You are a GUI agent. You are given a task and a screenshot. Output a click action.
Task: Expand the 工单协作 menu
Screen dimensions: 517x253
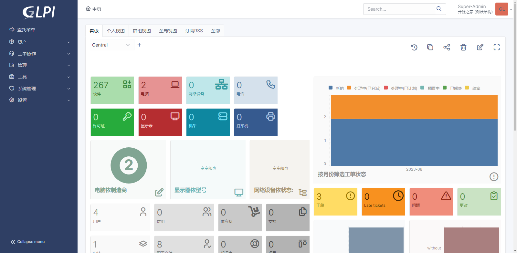tap(39, 54)
